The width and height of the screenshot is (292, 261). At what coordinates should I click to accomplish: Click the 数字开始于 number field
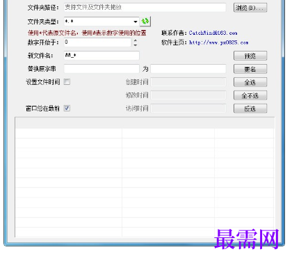click(97, 42)
